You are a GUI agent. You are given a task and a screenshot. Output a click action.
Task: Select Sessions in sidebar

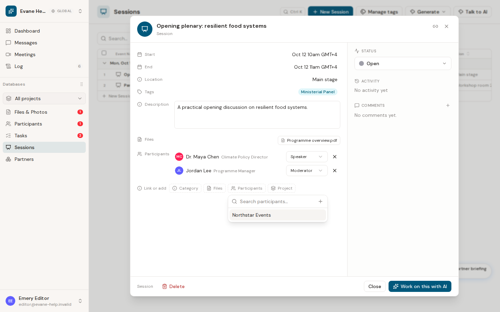44,147
